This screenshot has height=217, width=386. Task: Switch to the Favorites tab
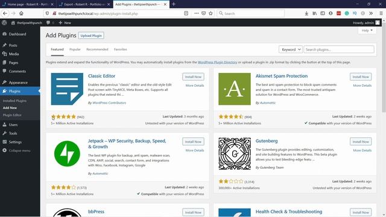click(121, 49)
